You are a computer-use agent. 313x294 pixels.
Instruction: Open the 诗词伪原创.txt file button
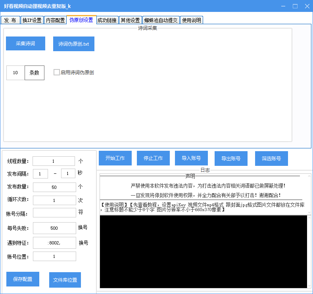[74, 44]
